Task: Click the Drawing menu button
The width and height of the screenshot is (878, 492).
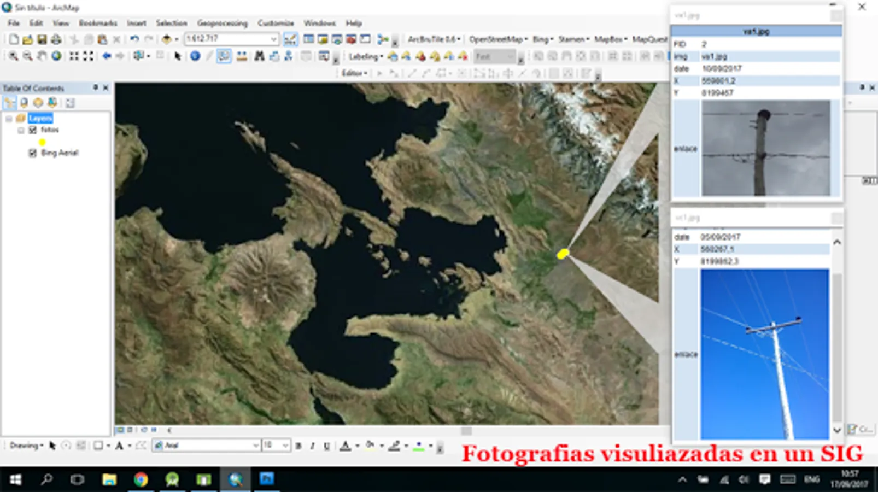Action: pos(26,446)
